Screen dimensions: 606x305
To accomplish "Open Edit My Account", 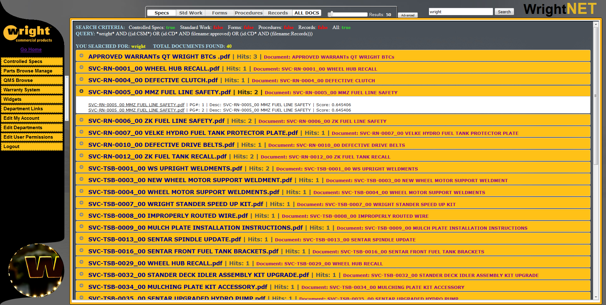I will [x=32, y=118].
